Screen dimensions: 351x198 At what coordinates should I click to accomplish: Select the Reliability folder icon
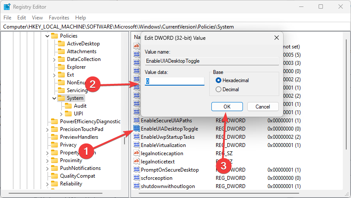54,184
